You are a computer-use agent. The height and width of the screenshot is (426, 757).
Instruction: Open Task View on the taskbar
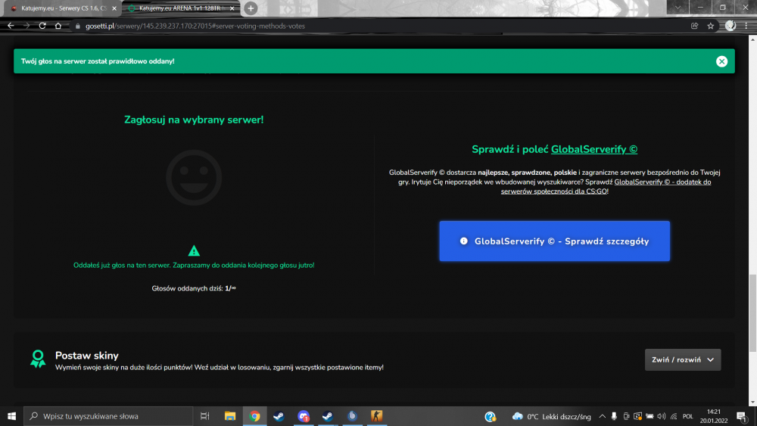click(x=204, y=416)
